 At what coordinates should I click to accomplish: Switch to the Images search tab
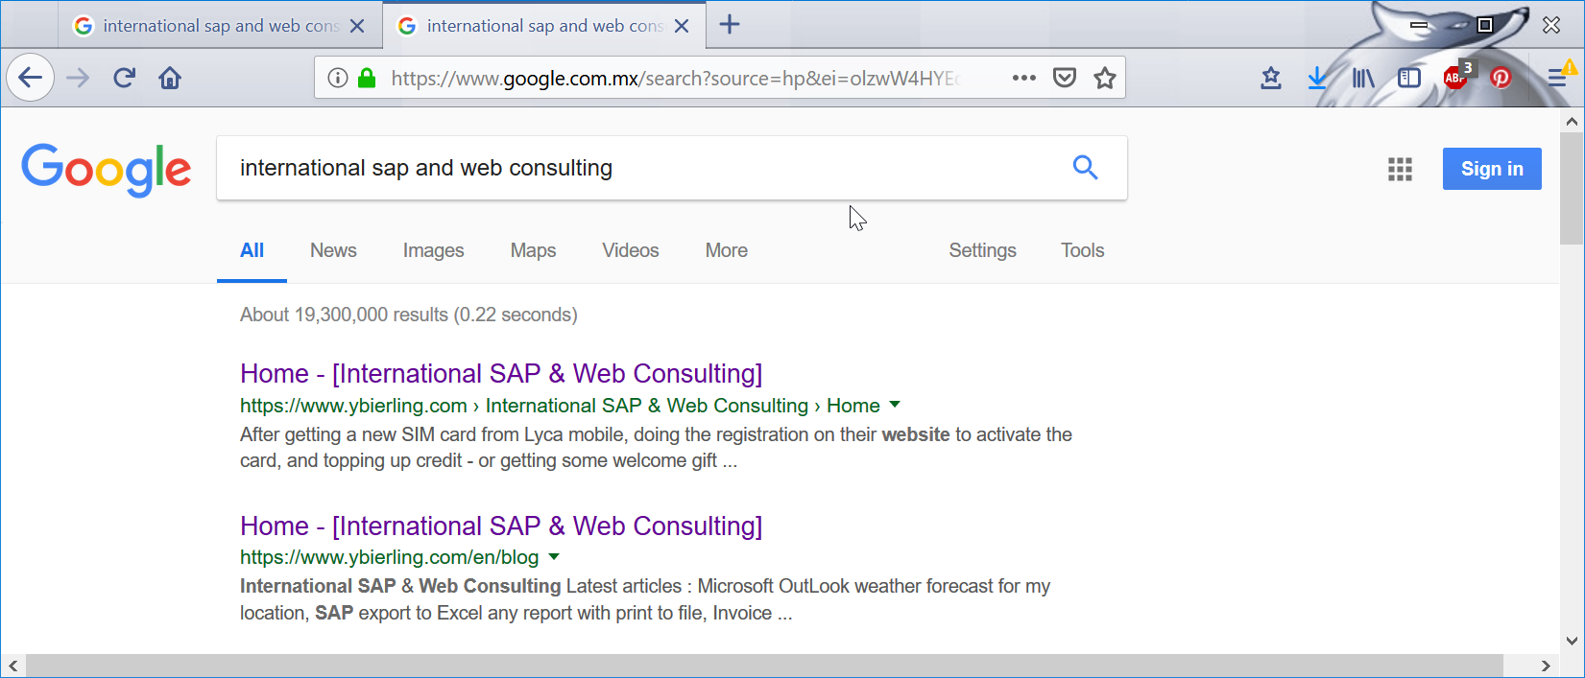pos(433,250)
